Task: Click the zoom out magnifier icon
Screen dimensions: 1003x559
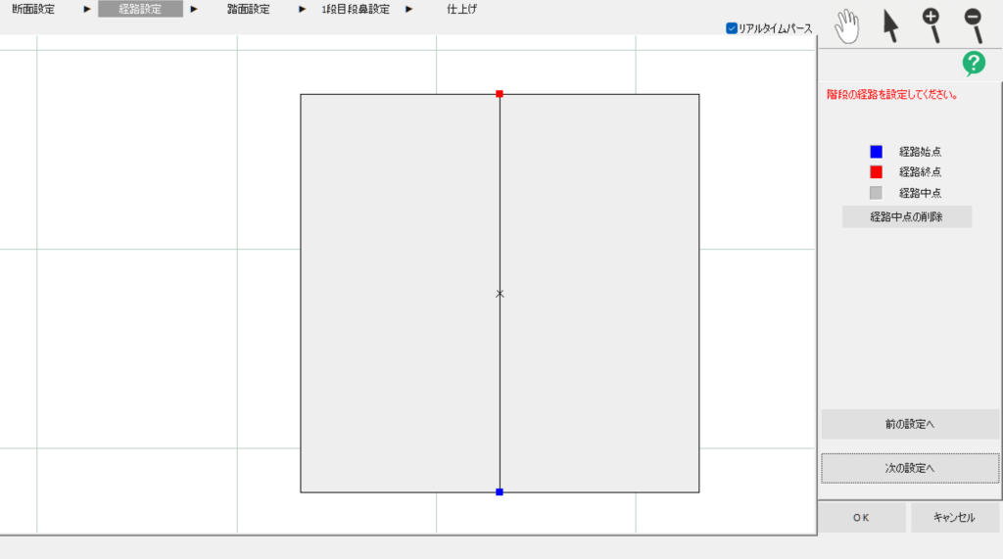Action: 974,25
